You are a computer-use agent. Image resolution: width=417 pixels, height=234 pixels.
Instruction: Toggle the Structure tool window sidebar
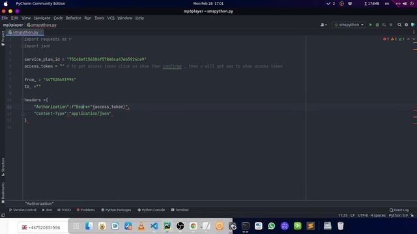coord(3,167)
